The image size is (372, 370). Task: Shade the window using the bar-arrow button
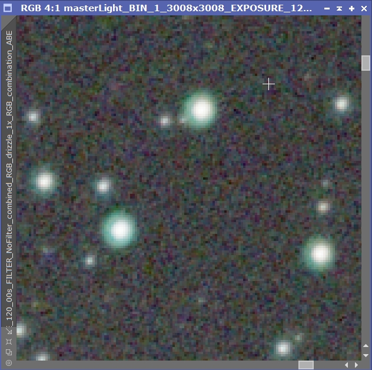(x=339, y=9)
